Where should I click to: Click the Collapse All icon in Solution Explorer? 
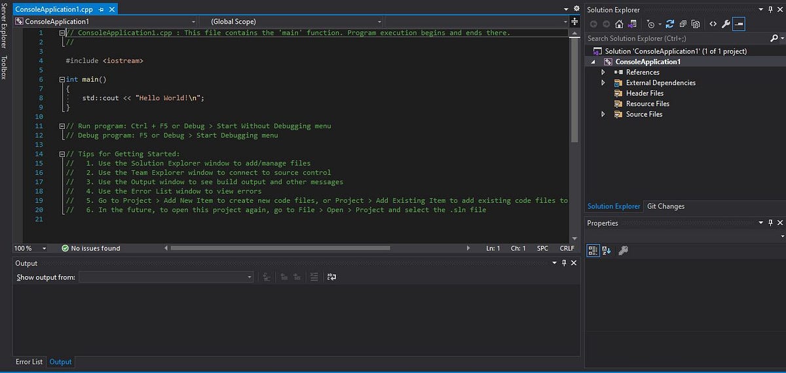[683, 24]
